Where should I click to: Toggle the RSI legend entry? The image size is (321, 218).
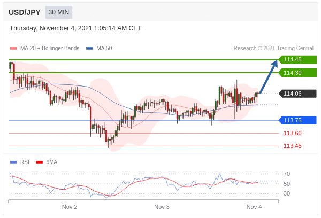(20, 162)
